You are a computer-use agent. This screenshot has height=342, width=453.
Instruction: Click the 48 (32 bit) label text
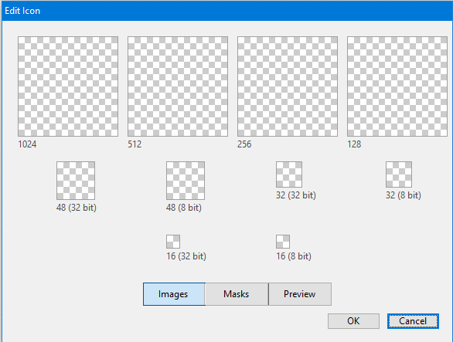coord(77,208)
